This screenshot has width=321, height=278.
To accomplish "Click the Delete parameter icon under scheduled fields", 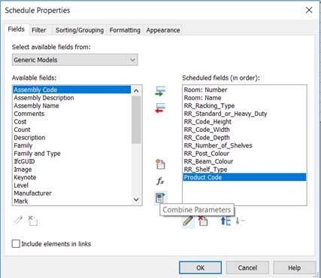I will point(203,221).
